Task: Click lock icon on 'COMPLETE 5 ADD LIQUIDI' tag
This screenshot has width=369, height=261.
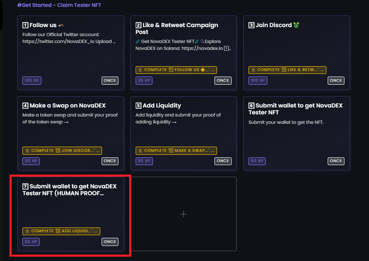Action: tap(27, 231)
